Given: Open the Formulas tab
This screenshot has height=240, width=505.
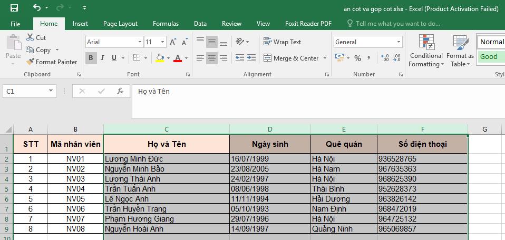Looking at the screenshot, I should [x=166, y=24].
